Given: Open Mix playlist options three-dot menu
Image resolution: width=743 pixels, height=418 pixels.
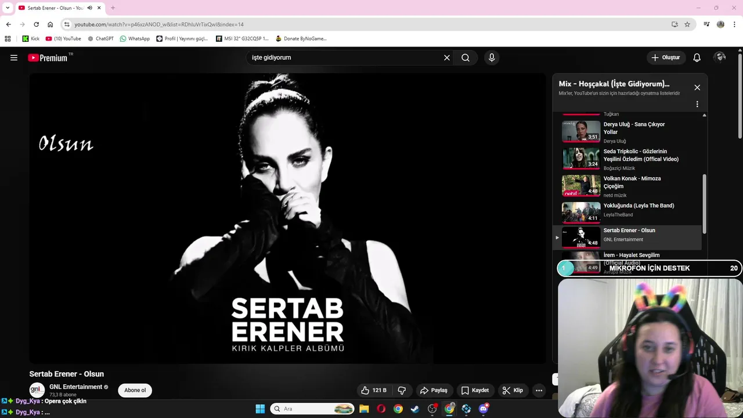Looking at the screenshot, I should click(697, 105).
